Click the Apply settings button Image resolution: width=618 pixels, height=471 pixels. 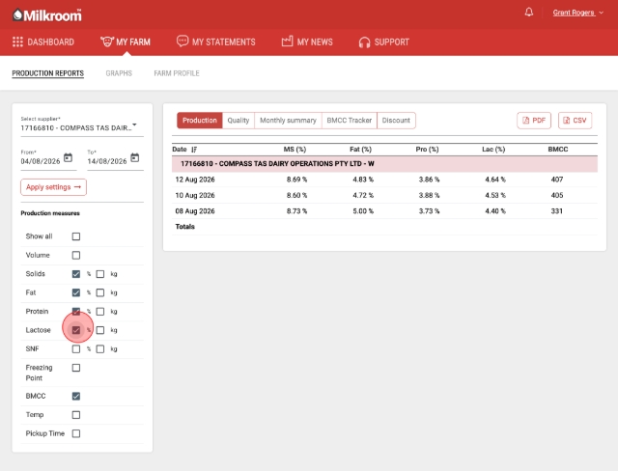(x=54, y=187)
